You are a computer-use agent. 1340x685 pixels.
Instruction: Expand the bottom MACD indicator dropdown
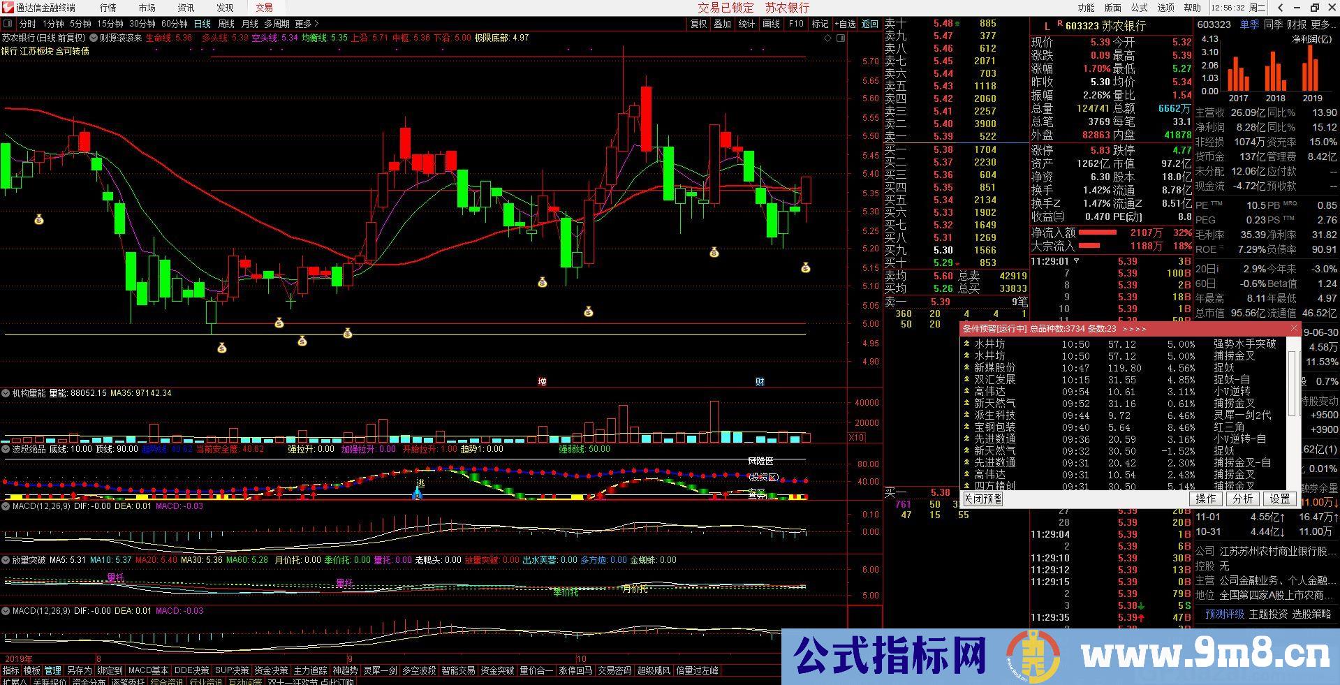6,611
